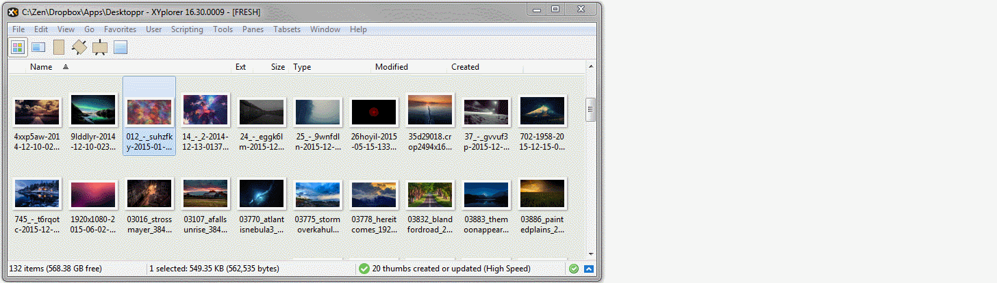Open the Scripting menu

click(187, 29)
